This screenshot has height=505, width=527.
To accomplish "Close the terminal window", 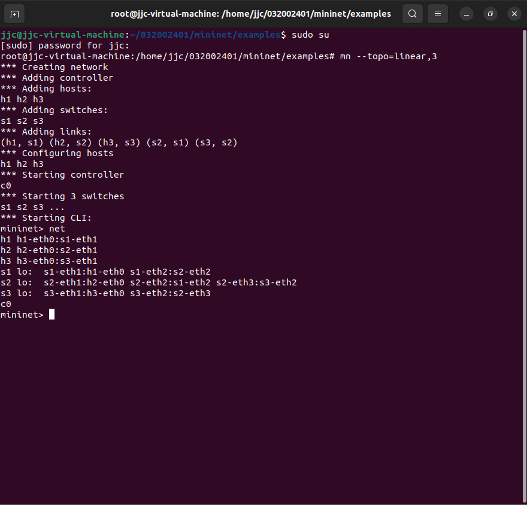I will (x=514, y=14).
